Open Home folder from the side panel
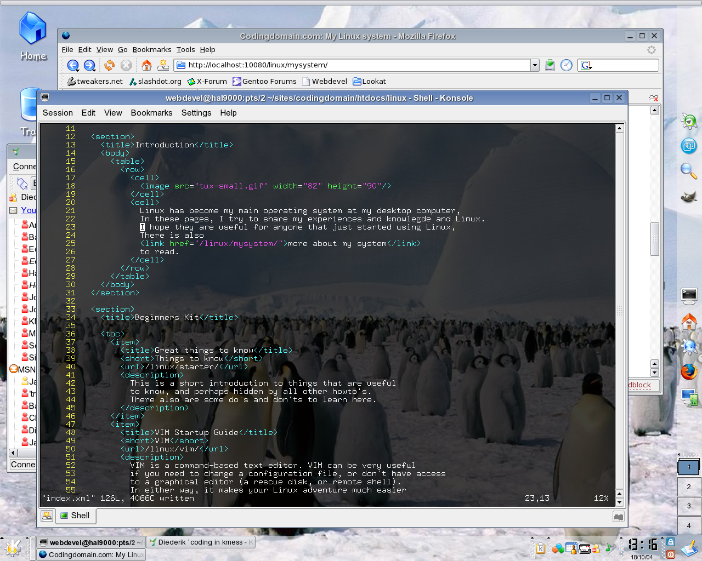 (x=689, y=322)
